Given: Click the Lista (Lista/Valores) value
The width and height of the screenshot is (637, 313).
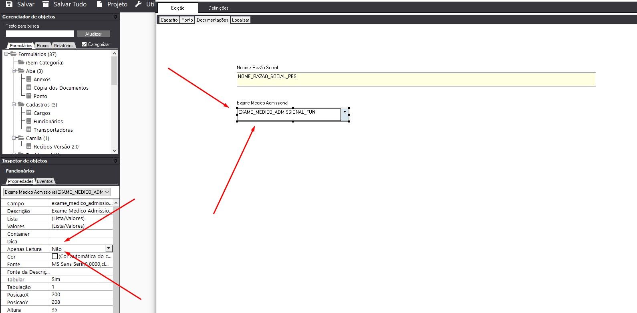Looking at the screenshot, I should (82, 218).
